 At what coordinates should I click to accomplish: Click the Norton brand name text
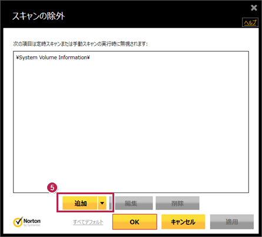tap(32, 221)
